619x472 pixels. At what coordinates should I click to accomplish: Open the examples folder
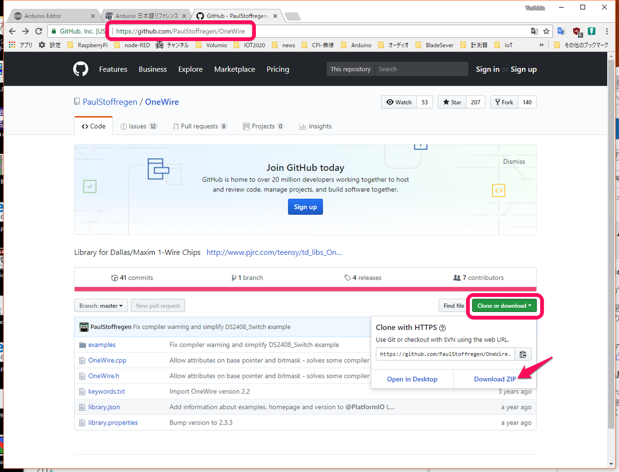pyautogui.click(x=102, y=345)
